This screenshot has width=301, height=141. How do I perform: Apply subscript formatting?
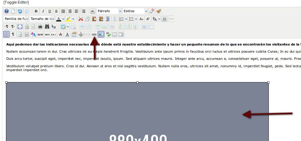click(141, 19)
